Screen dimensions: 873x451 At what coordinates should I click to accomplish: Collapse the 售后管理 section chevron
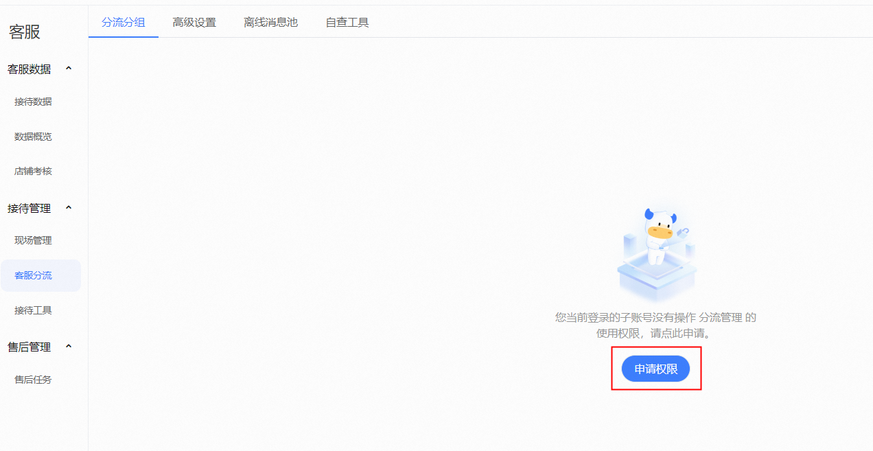69,346
